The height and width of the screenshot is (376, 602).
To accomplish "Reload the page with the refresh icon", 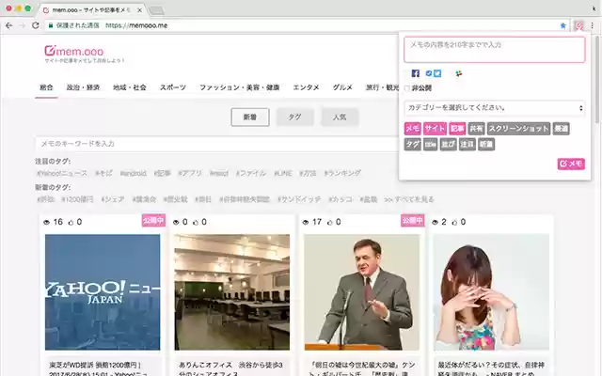I will click(x=36, y=25).
